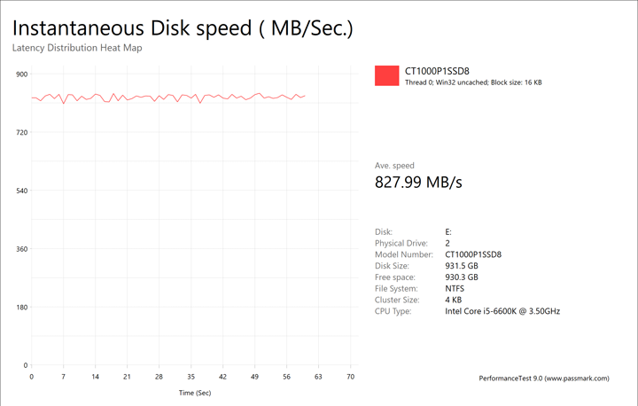Image resolution: width=638 pixels, height=406 pixels.
Task: Click the Thread 0 Win32 uncached description
Action: 473,82
